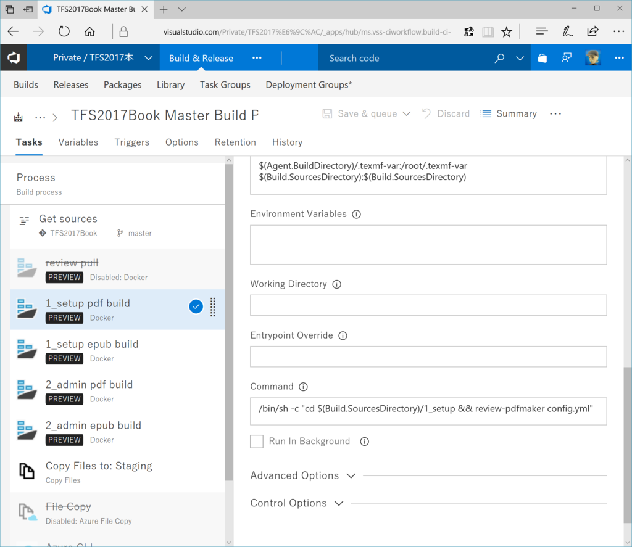Select the Copy Files to: Staging task
The width and height of the screenshot is (632, 547).
point(117,472)
